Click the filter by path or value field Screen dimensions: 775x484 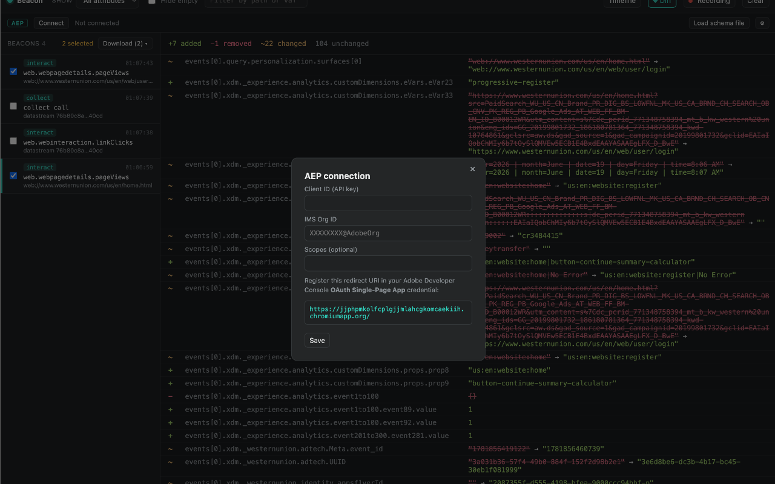(255, 2)
